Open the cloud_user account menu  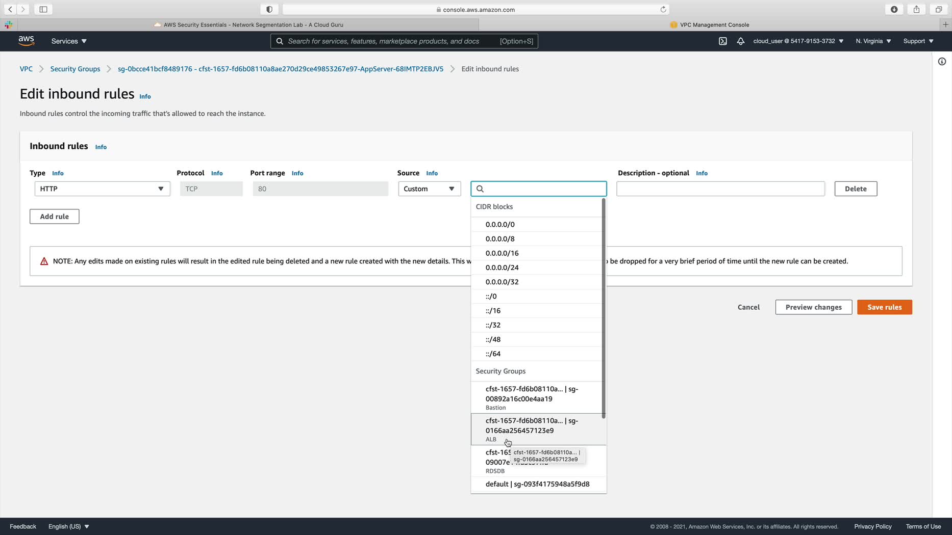798,41
